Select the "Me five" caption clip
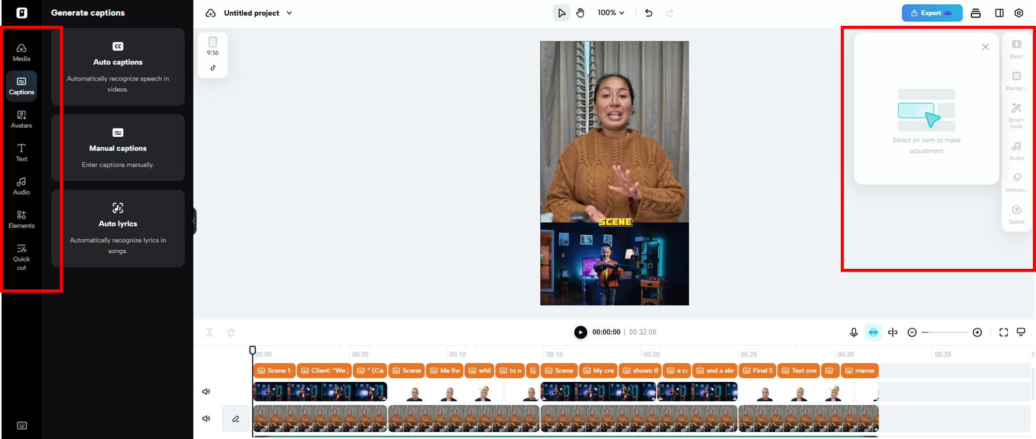Screen dimensions: 1036x439 coord(445,370)
